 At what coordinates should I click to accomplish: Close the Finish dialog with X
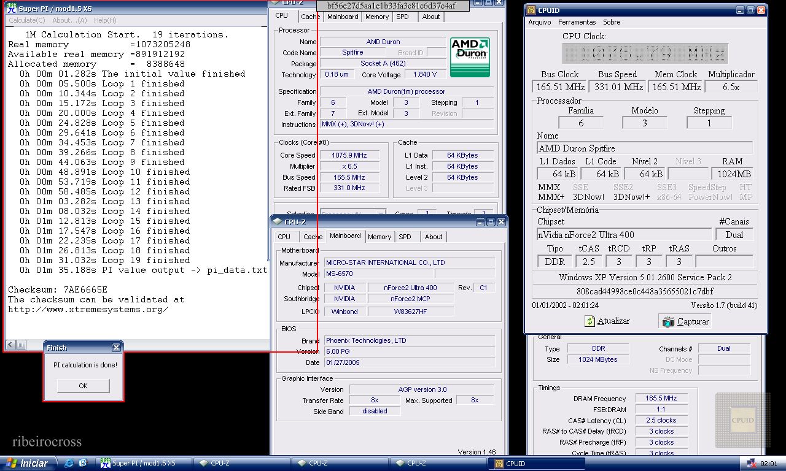[116, 348]
